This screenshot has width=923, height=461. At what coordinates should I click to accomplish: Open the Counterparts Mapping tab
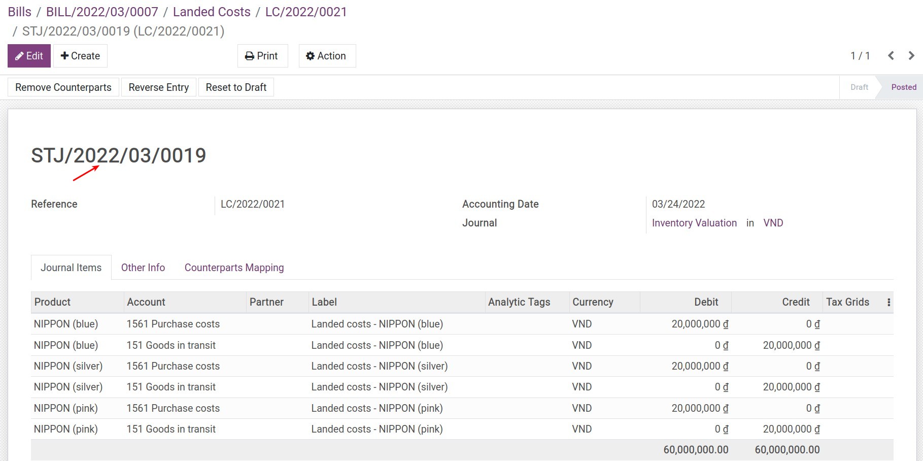(234, 268)
